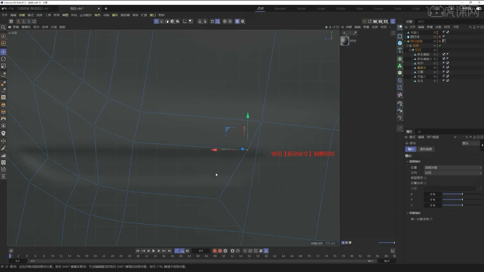
Task: Select the Bridge tool icon
Action: pos(4,119)
